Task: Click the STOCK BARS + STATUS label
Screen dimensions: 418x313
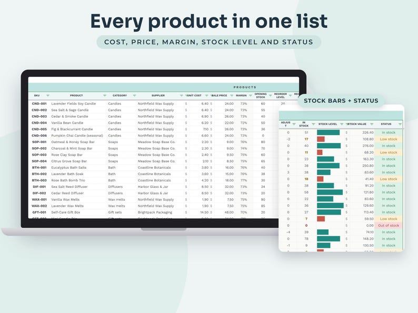Action: coord(341,100)
